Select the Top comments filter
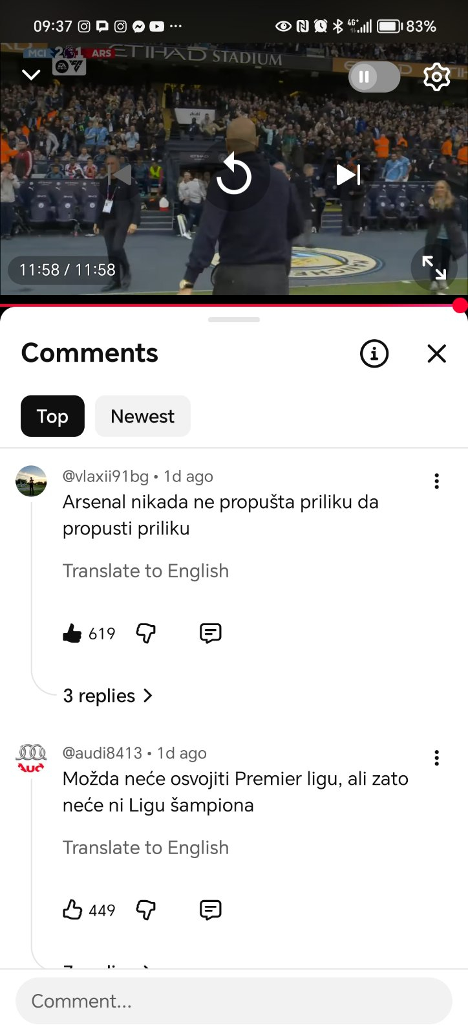Screen dimensions: 468x1036 point(52,416)
